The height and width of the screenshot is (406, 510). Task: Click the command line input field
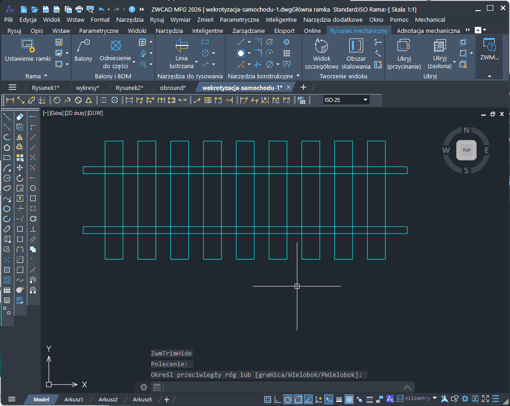click(278, 387)
